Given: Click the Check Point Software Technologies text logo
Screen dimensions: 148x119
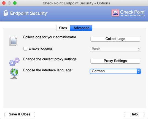Looking at the screenshot, I should click(x=133, y=13).
